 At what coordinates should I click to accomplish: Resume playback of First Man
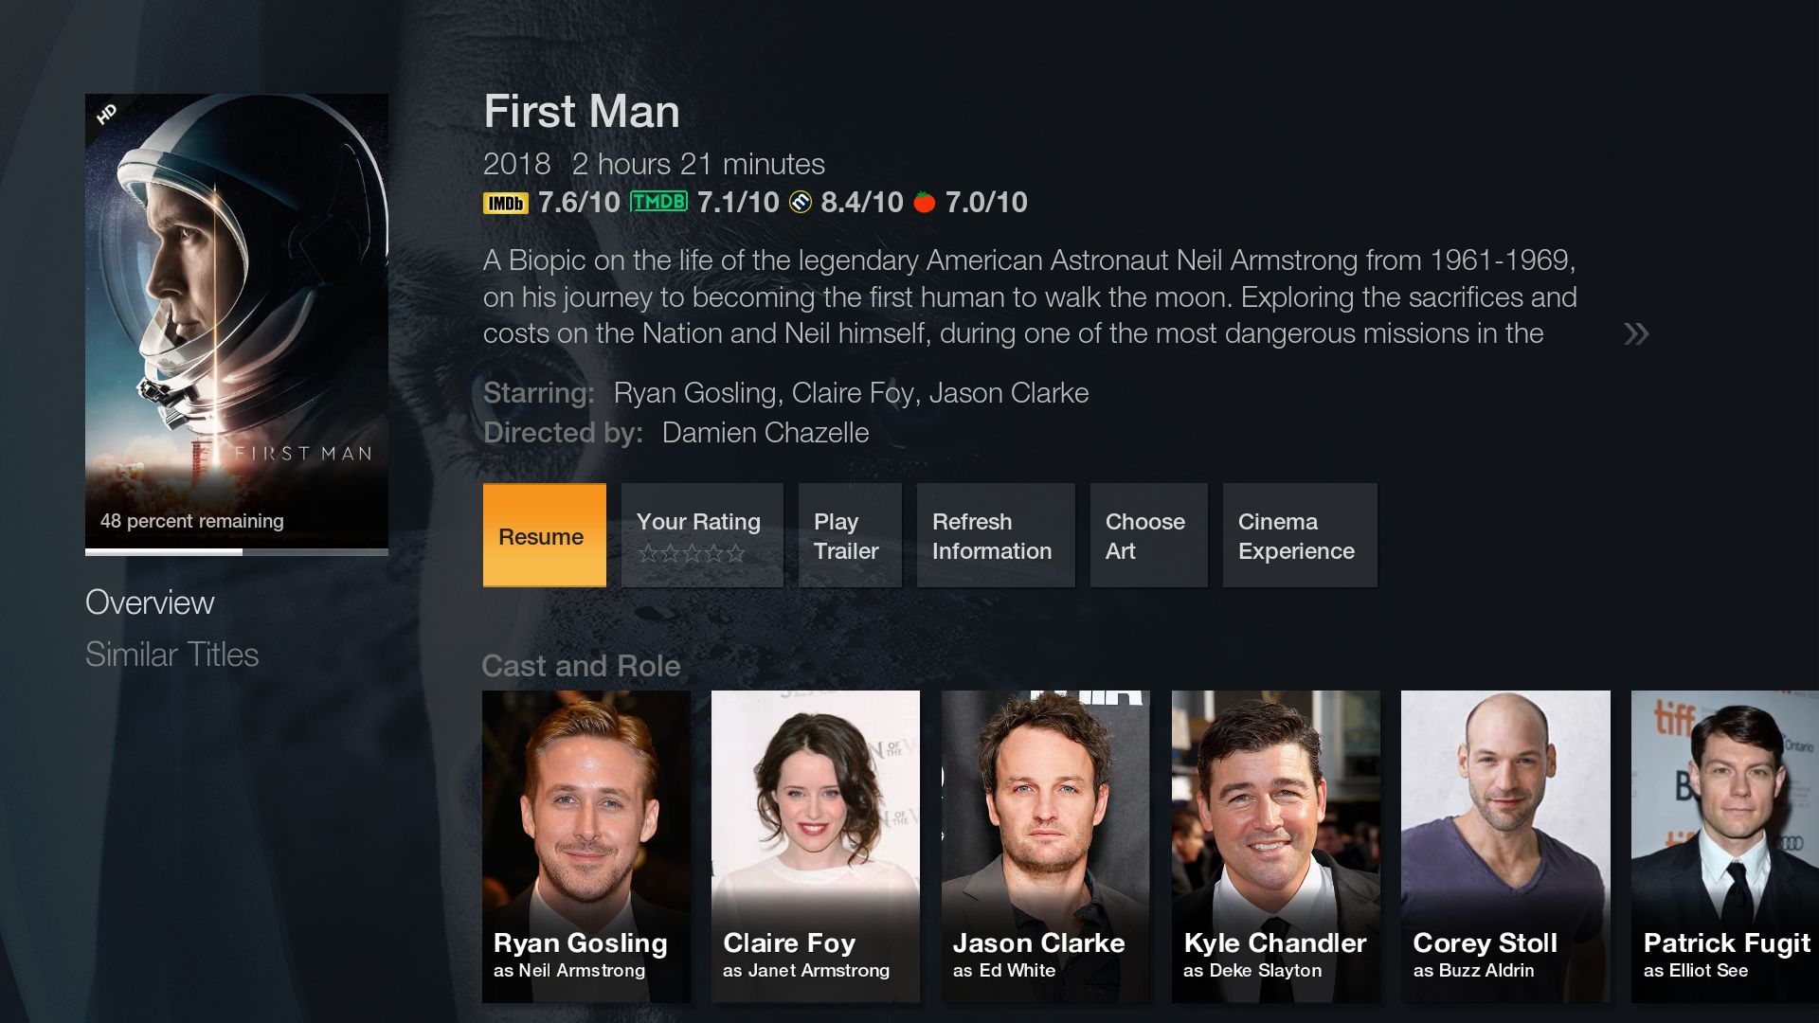pyautogui.click(x=545, y=535)
